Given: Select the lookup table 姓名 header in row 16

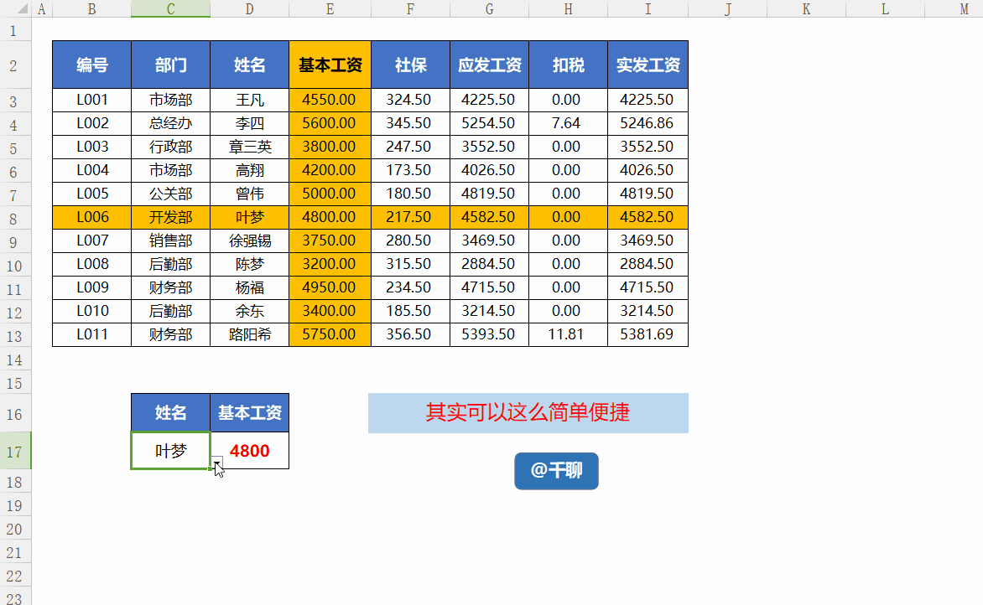Looking at the screenshot, I should point(170,413).
